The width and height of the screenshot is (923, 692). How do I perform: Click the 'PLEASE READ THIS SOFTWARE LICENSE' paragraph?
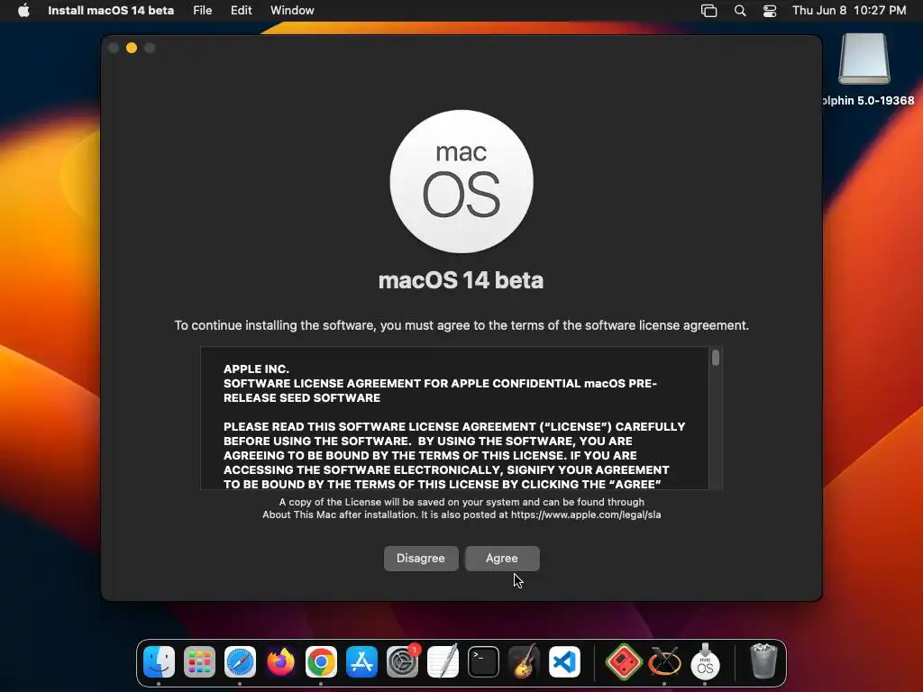coord(454,455)
